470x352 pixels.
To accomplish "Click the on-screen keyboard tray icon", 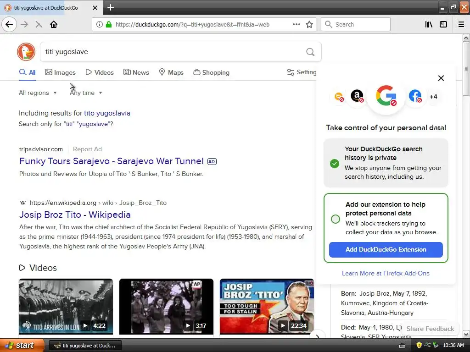I will tap(402, 346).
